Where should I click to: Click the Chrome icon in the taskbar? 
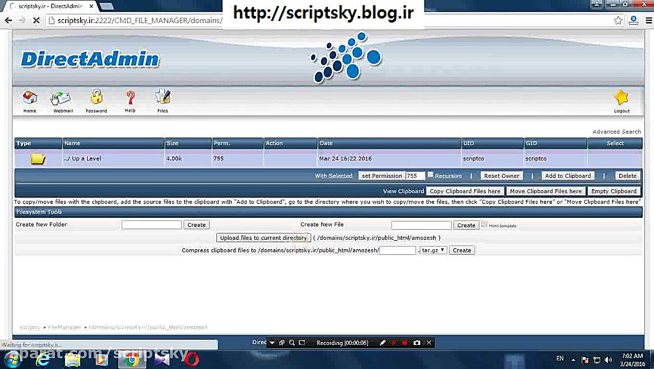tap(132, 359)
